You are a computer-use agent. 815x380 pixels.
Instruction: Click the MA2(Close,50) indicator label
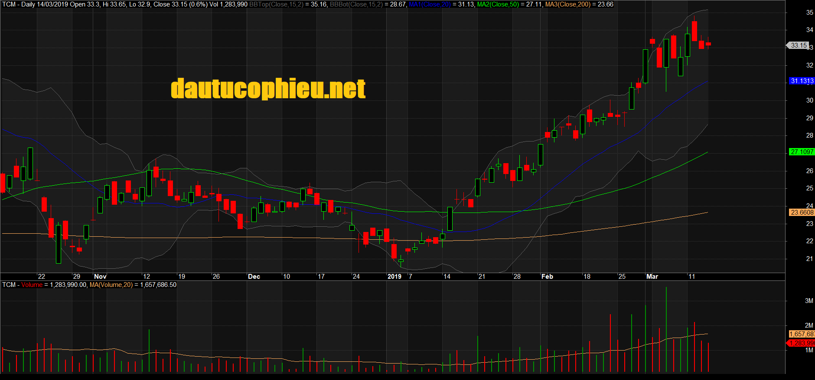[x=498, y=4]
